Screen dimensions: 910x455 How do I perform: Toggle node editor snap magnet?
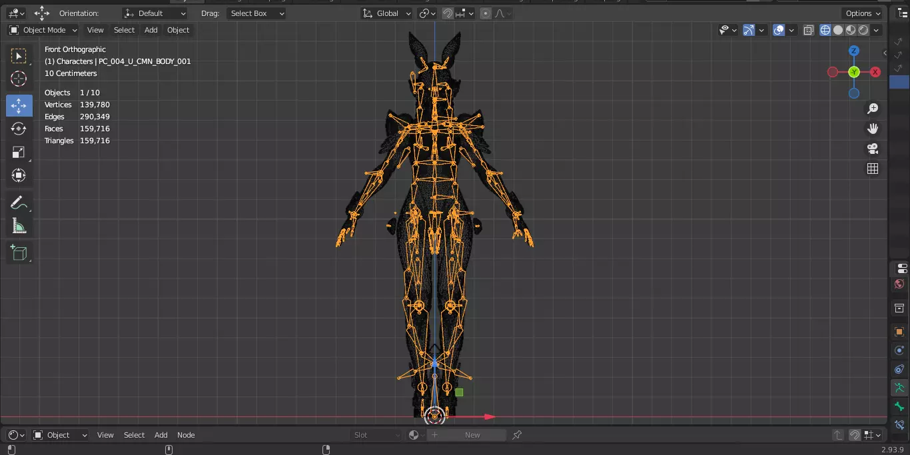click(855, 435)
